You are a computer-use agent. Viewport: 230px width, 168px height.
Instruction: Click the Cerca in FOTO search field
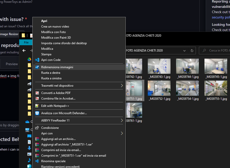coord(215,51)
